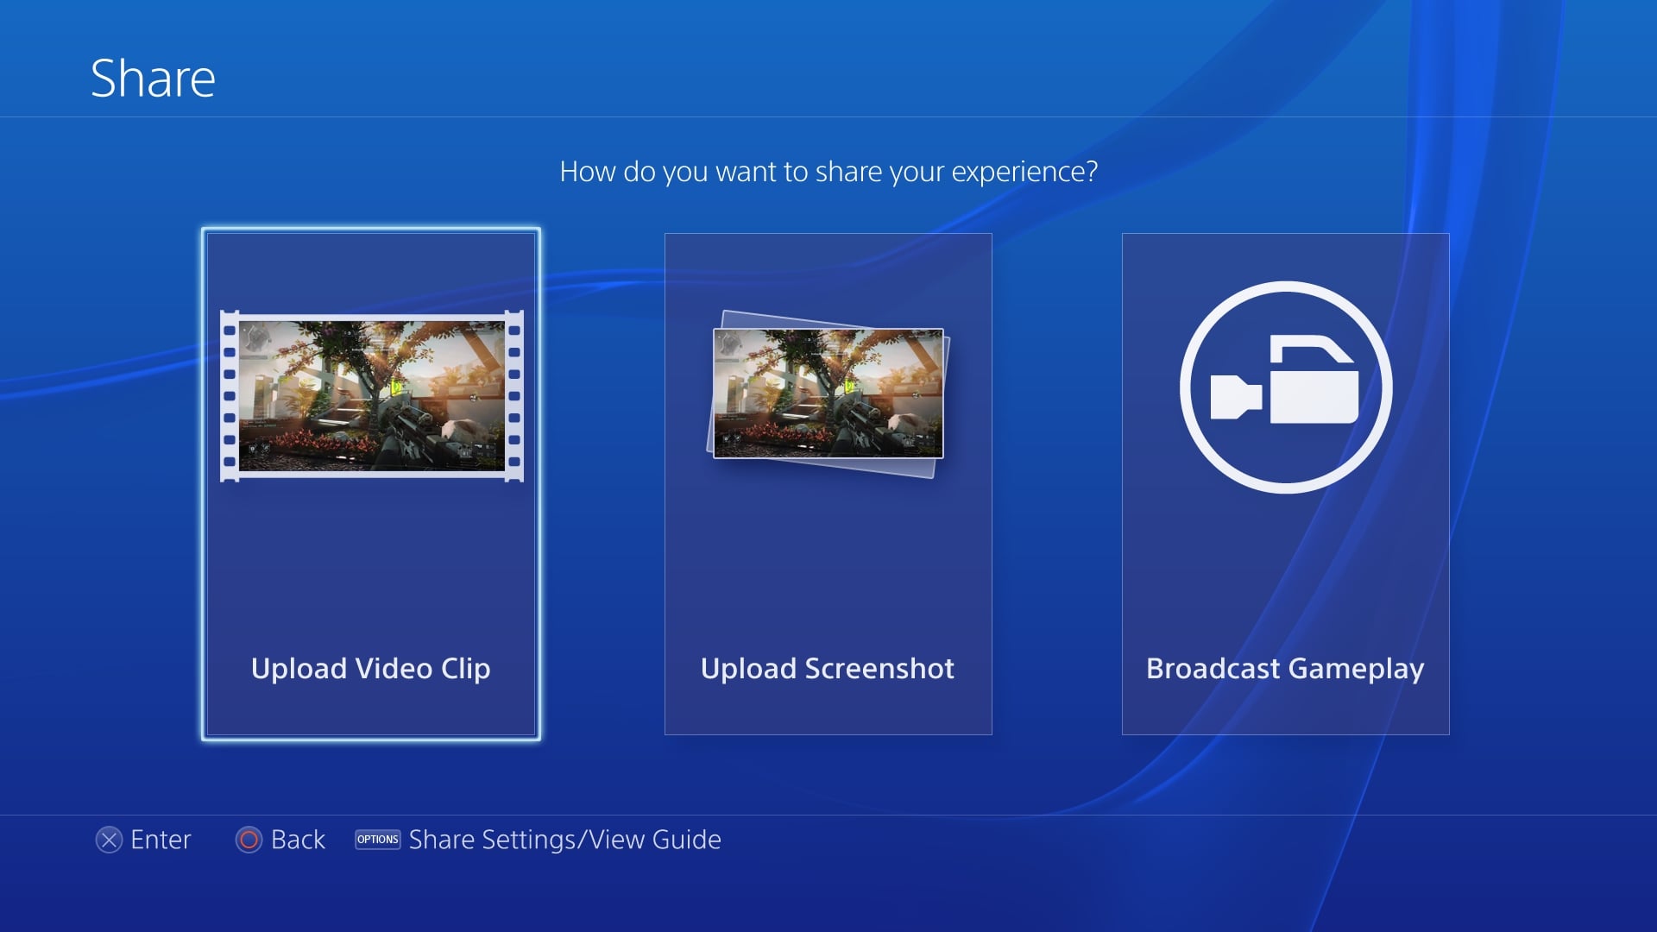Click the circle Back button icon
The image size is (1657, 932).
[x=250, y=840]
